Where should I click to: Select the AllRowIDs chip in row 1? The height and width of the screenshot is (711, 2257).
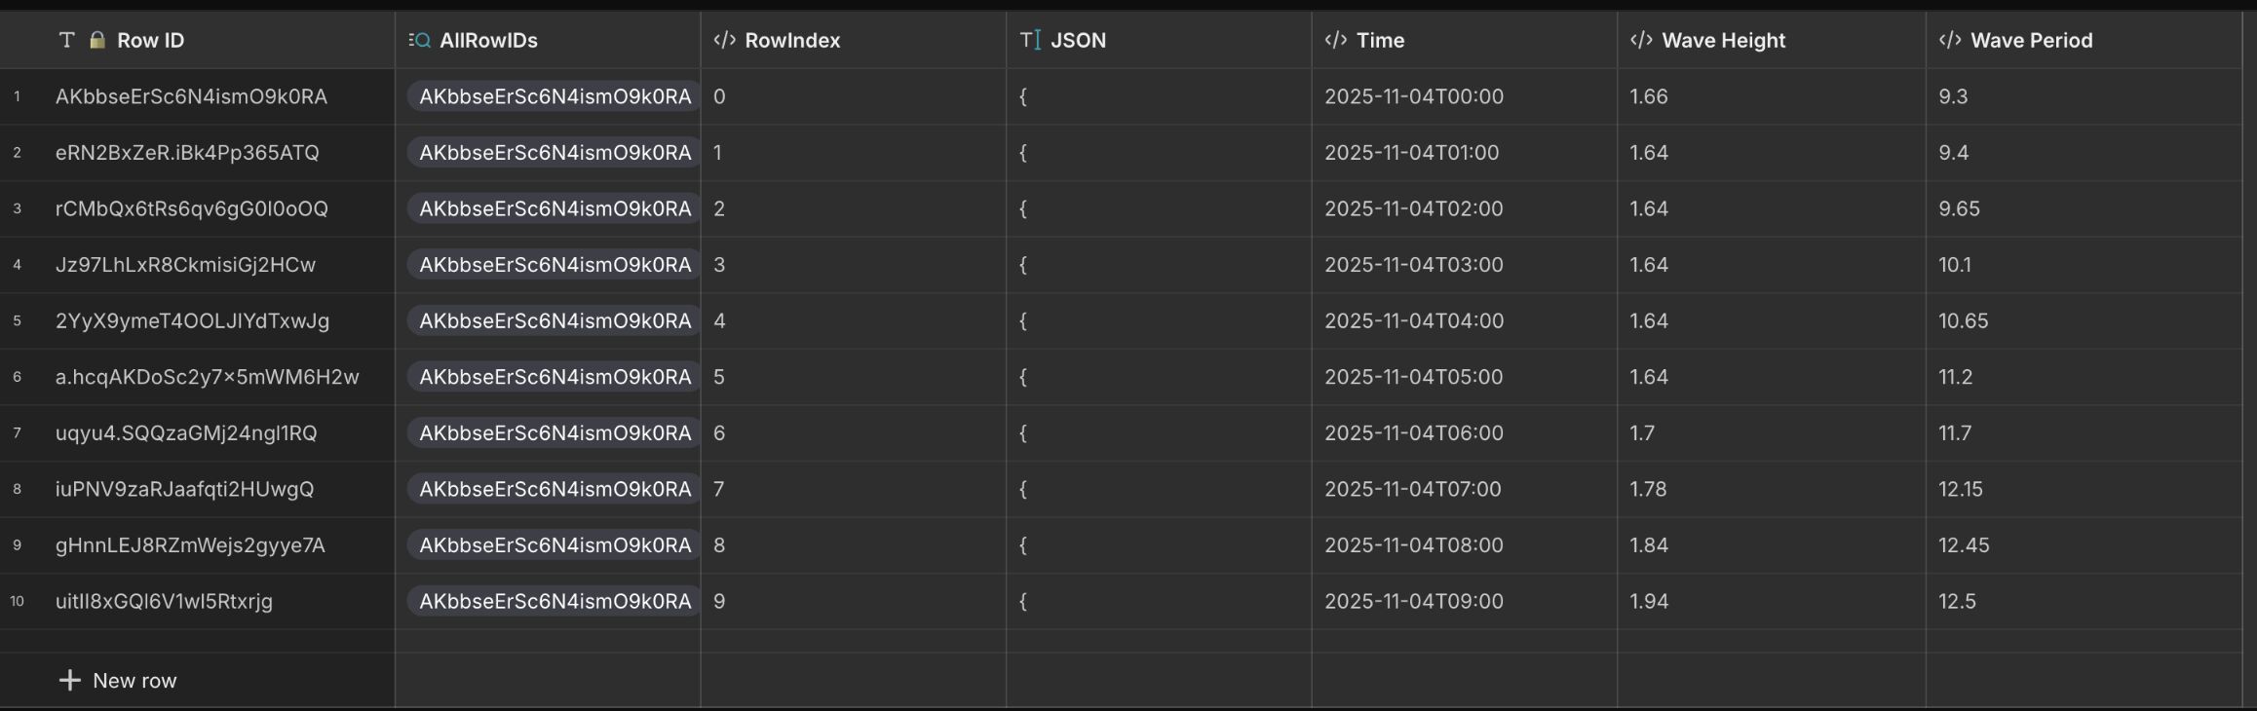(x=555, y=96)
